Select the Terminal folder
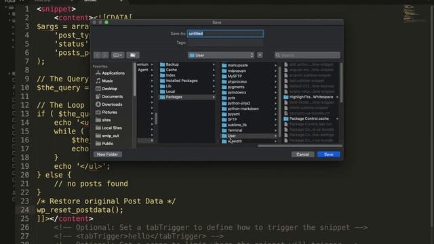The height and width of the screenshot is (244, 434). (x=249, y=130)
